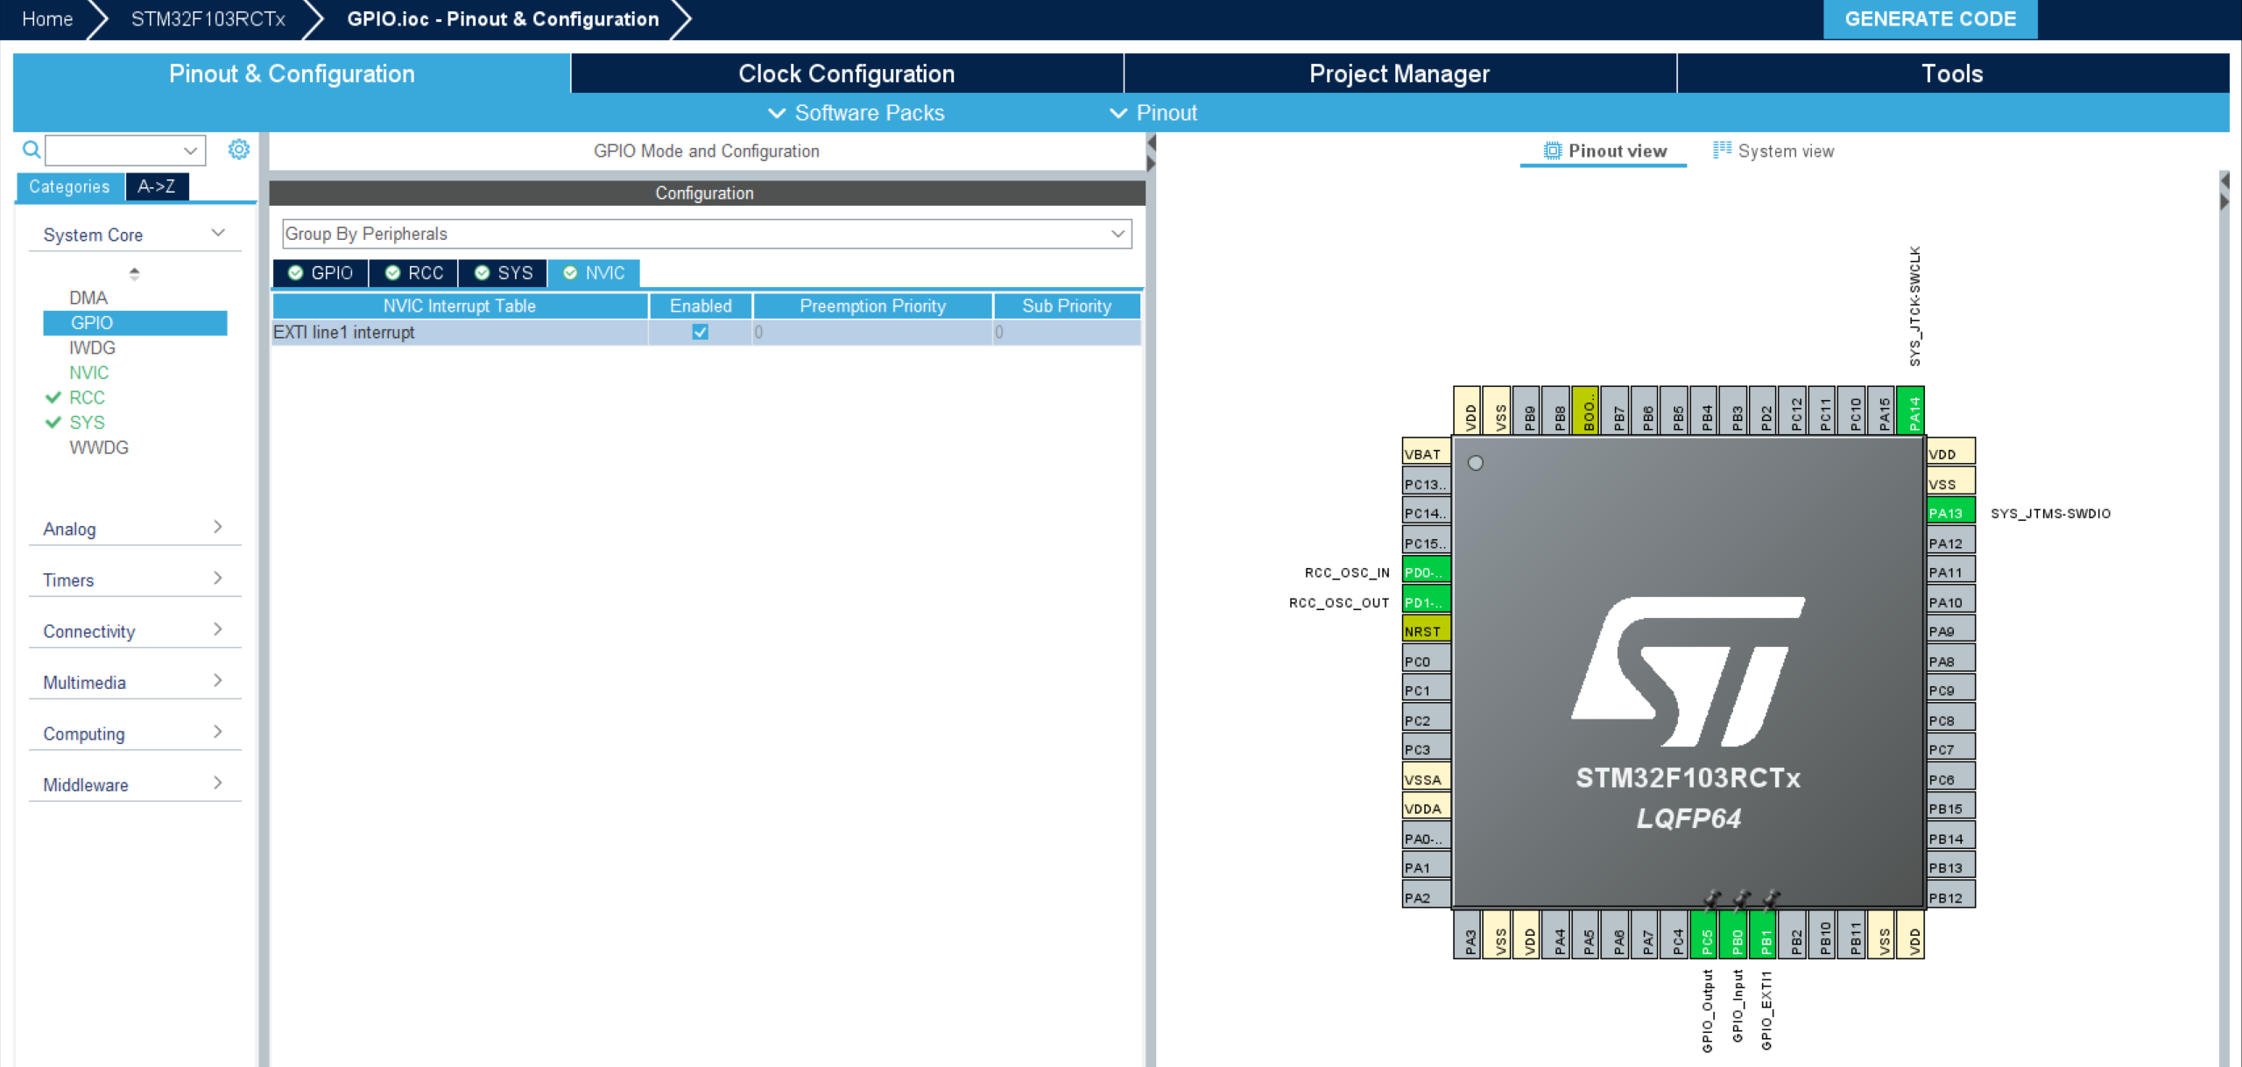Open the search field dropdown arrow
This screenshot has height=1067, width=2242.
190,151
